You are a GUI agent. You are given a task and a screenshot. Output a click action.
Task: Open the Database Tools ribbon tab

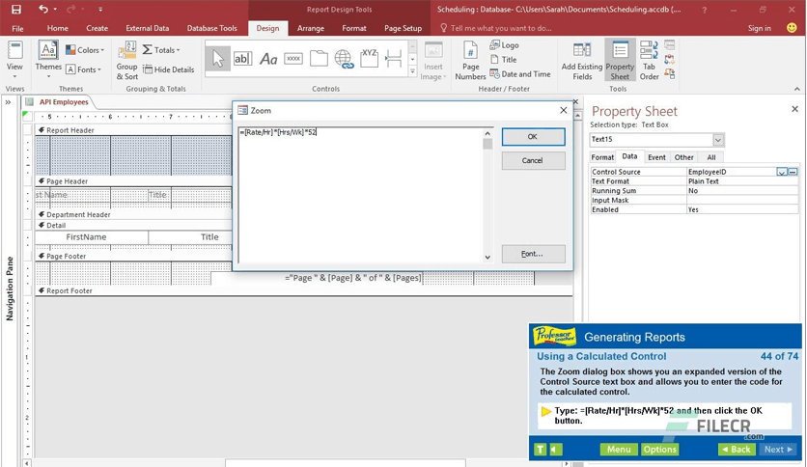[212, 28]
